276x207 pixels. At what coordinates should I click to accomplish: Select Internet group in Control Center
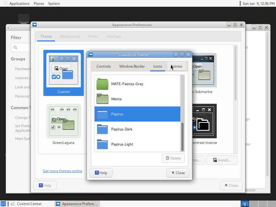click(23, 78)
